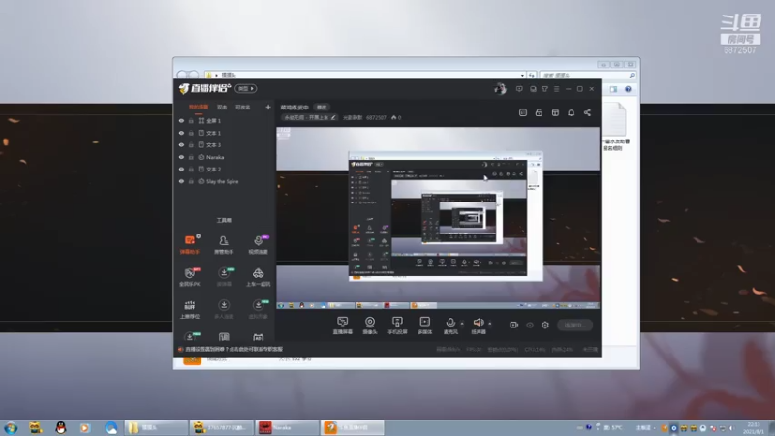775x436 pixels.
Task: Switch to Naraka taskbar window
Action: coord(287,427)
